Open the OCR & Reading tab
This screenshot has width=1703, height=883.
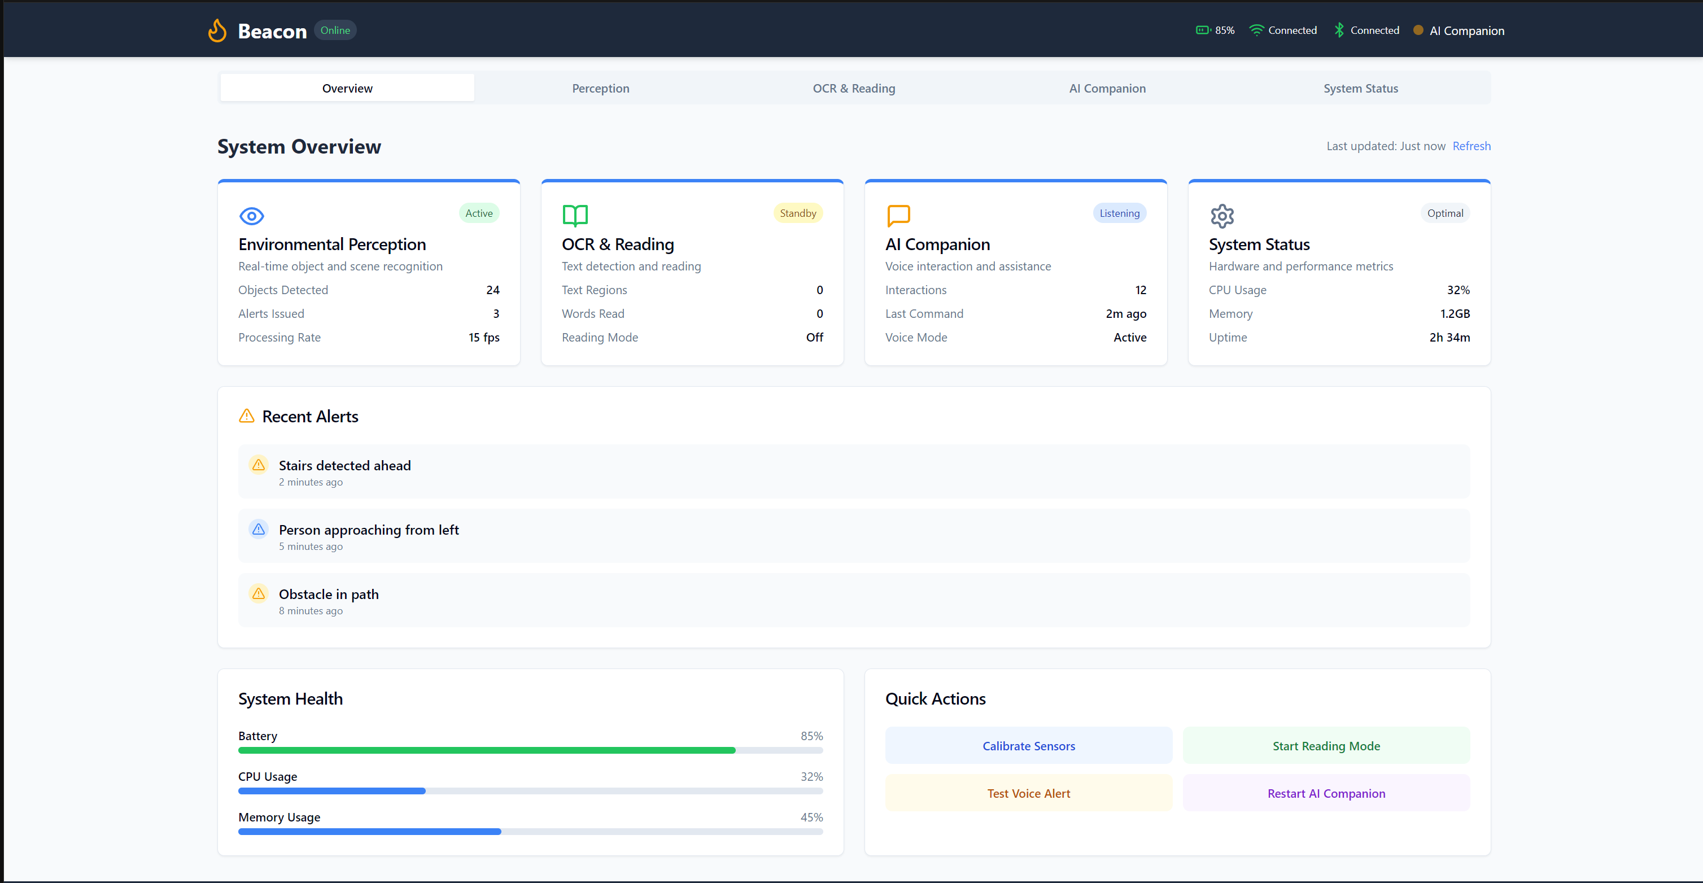(854, 88)
